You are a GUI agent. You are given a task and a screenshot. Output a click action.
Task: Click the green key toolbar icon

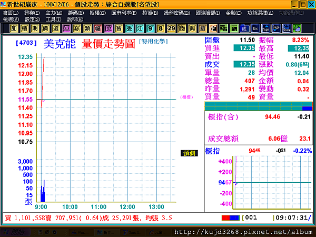tap(297, 28)
